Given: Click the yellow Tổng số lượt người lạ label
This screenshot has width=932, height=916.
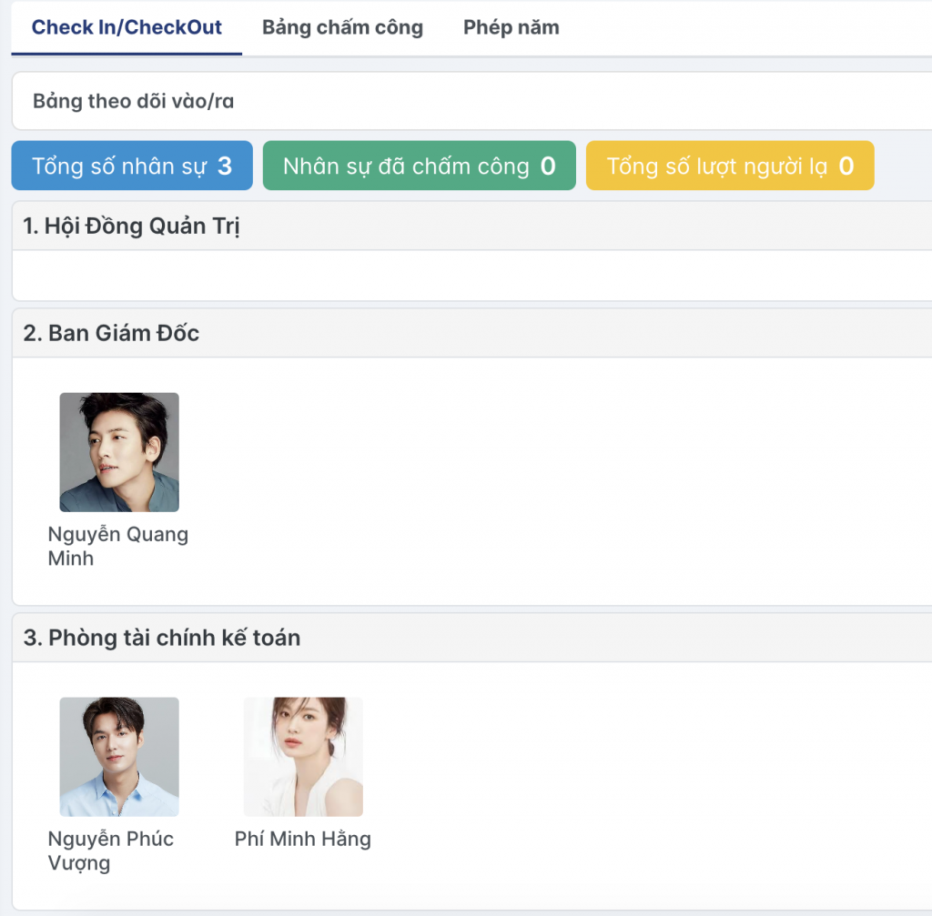Looking at the screenshot, I should click(717, 166).
